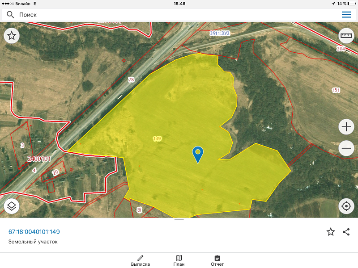Screen dimensions: 358x268
Task: Select parcel labeled 78 on map
Action: [131, 80]
